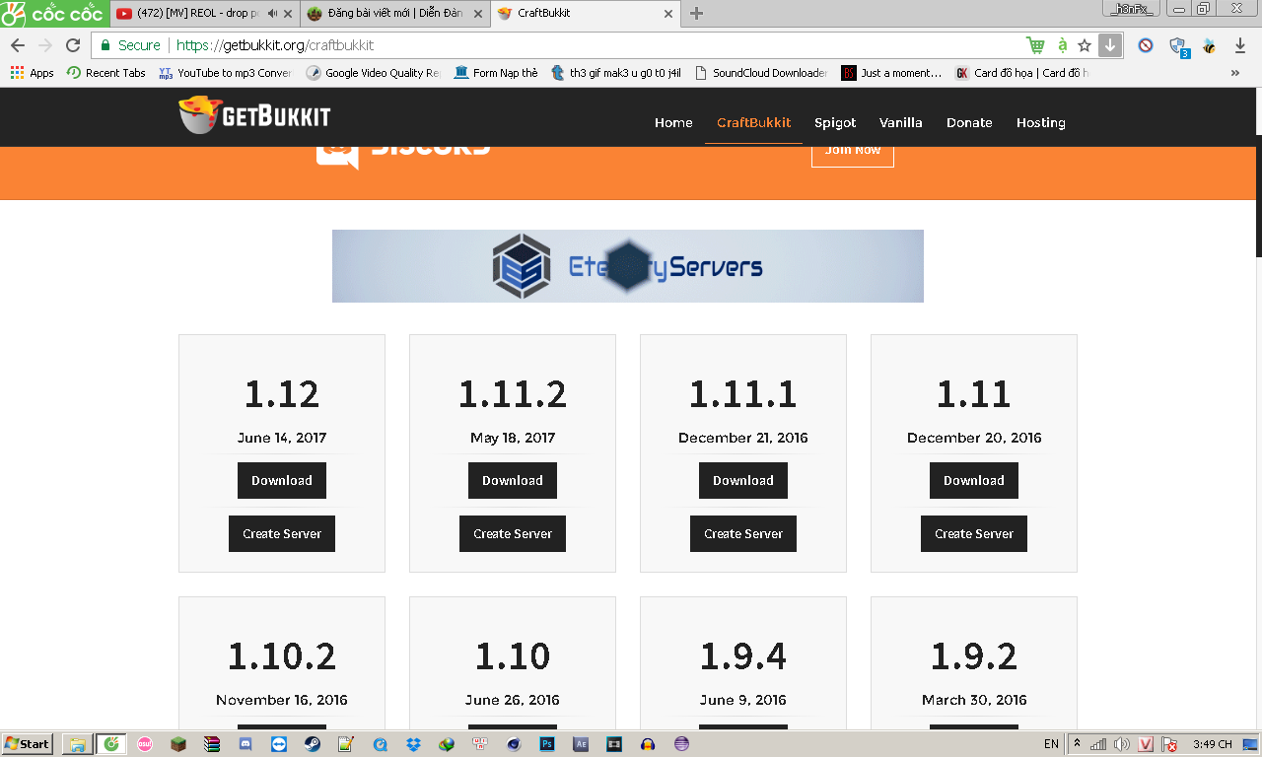Image resolution: width=1262 pixels, height=757 pixels.
Task: Open the Spigot nav menu item
Action: point(835,122)
